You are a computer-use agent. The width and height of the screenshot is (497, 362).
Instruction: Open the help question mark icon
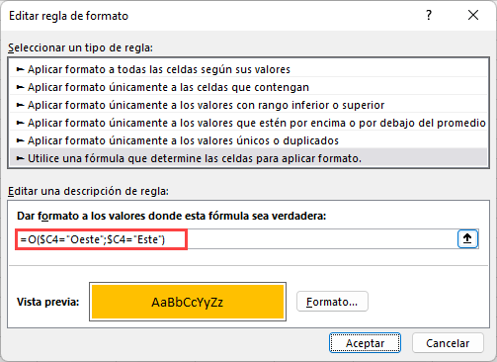[x=429, y=15]
